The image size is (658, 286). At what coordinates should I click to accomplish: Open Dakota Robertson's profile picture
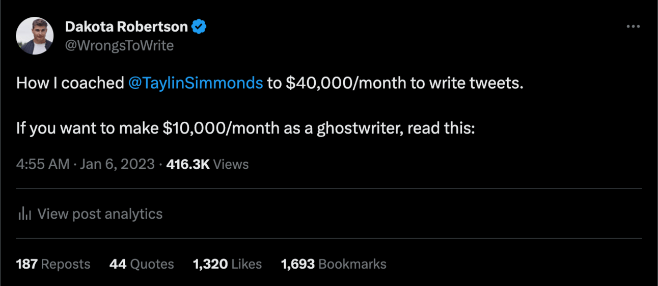(35, 36)
